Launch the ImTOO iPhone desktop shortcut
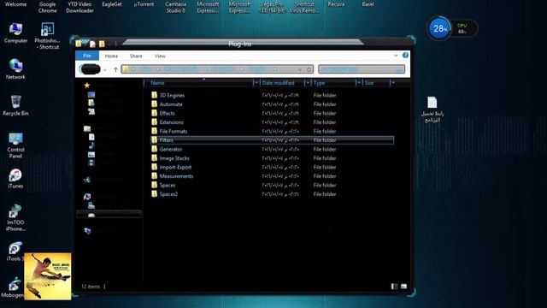 [x=15, y=218]
